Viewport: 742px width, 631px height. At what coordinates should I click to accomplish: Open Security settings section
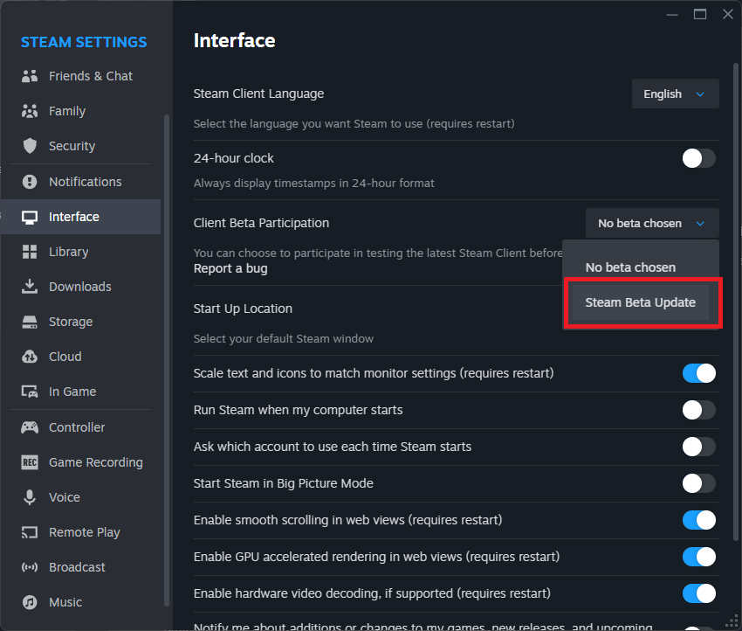pos(81,146)
